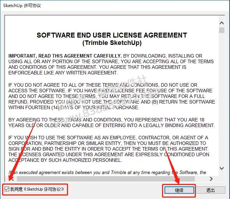This screenshot has width=230, height=199.
Task: Click the horizontal scrollbar right arrow
Action: click(211, 179)
